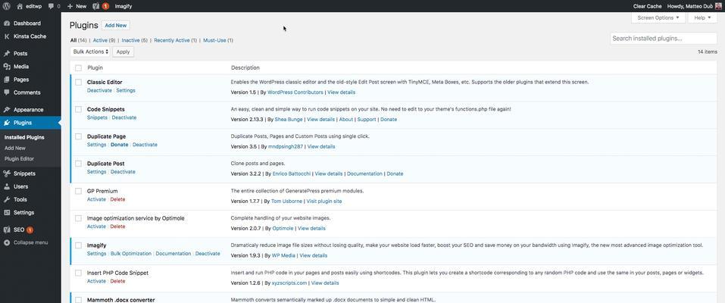
Task: Click the Collapse menu arrow icon
Action: coord(7,242)
